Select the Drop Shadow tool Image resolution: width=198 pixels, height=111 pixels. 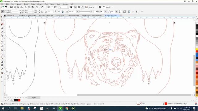[2, 62]
